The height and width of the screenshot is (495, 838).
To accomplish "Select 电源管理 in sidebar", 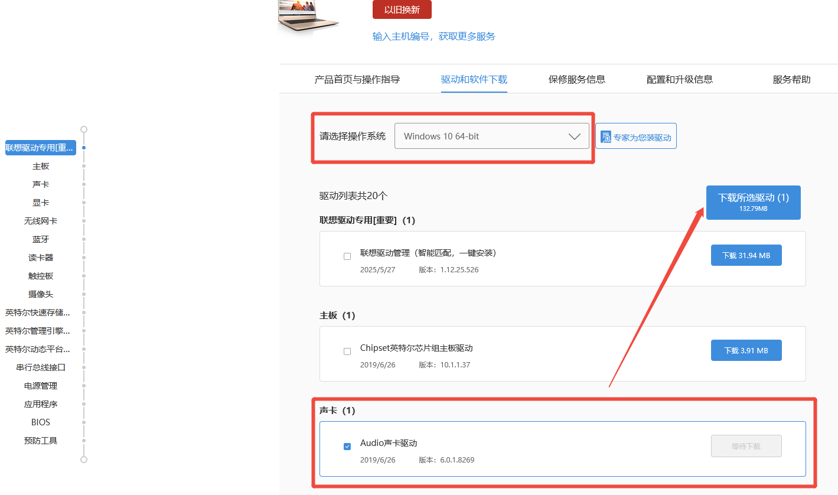I will pos(41,386).
